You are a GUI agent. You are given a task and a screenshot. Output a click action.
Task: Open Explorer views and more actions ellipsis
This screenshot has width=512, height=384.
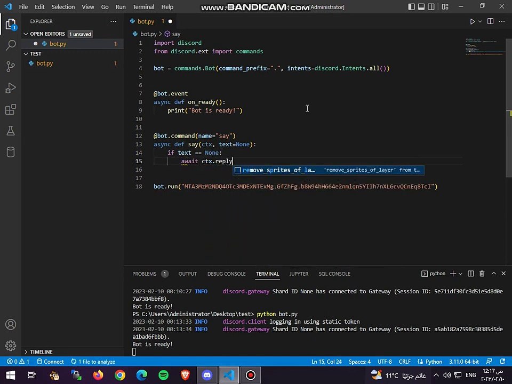pos(113,21)
